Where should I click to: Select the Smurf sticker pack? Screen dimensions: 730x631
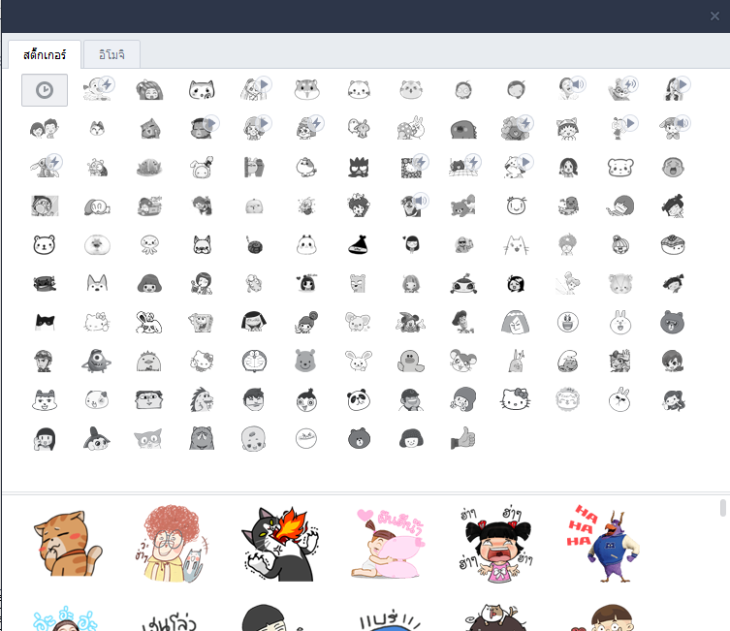coord(568,362)
